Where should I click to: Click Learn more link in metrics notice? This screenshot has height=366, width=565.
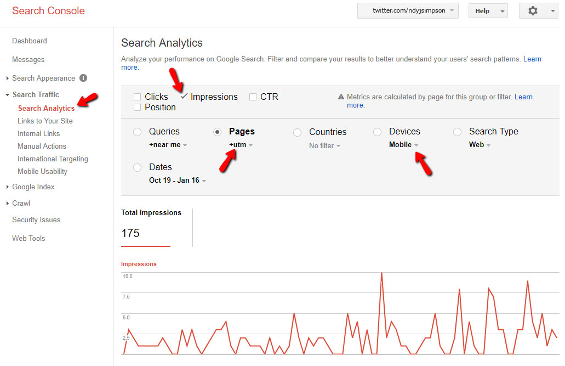523,97
